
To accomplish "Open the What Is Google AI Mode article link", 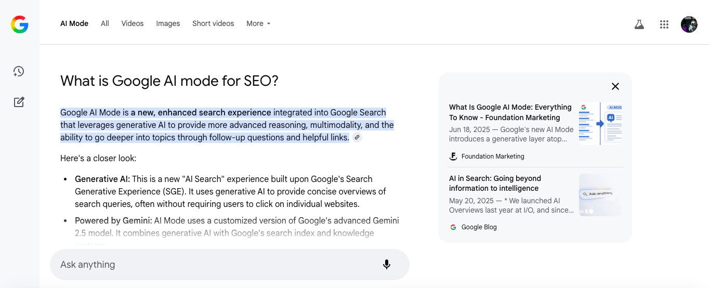I will pyautogui.click(x=510, y=112).
